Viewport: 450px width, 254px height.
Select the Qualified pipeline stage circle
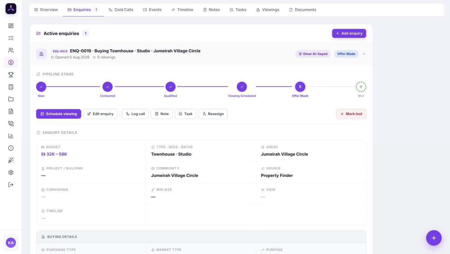pos(170,87)
